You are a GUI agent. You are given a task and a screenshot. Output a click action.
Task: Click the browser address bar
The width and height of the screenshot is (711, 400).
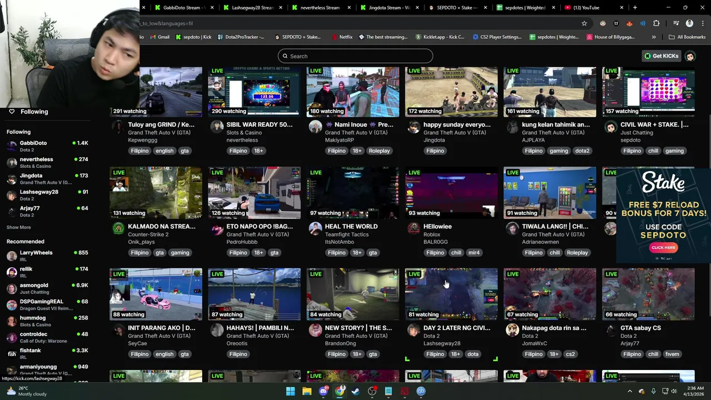pyautogui.click(x=355, y=23)
